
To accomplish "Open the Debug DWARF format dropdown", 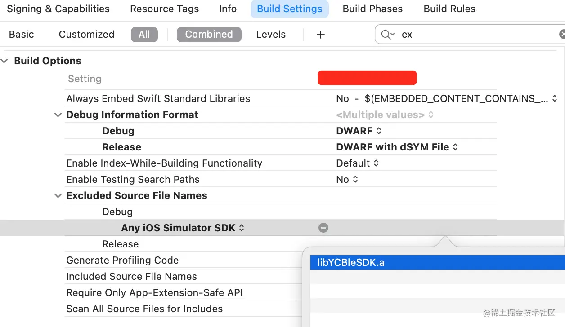I will (x=359, y=131).
